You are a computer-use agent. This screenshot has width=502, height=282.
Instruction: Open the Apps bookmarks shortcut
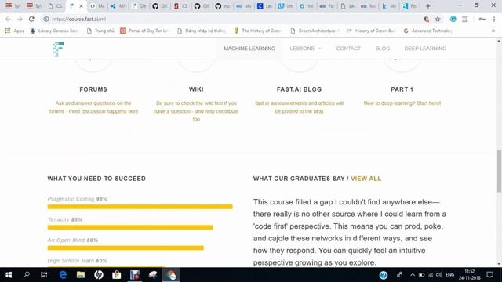click(x=14, y=31)
